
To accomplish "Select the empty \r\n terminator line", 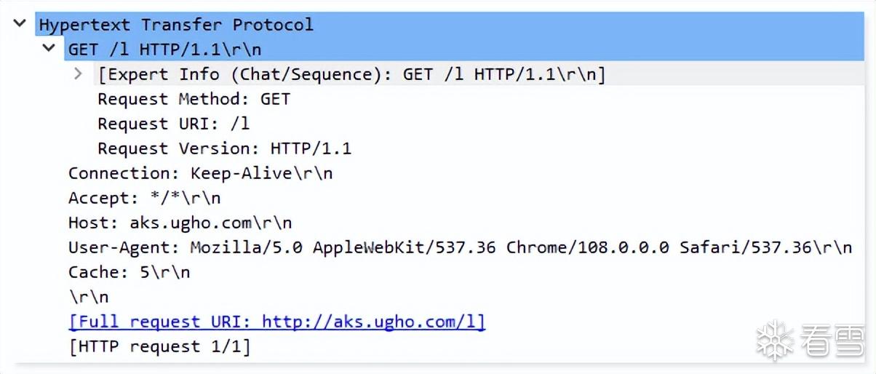I will pos(88,297).
